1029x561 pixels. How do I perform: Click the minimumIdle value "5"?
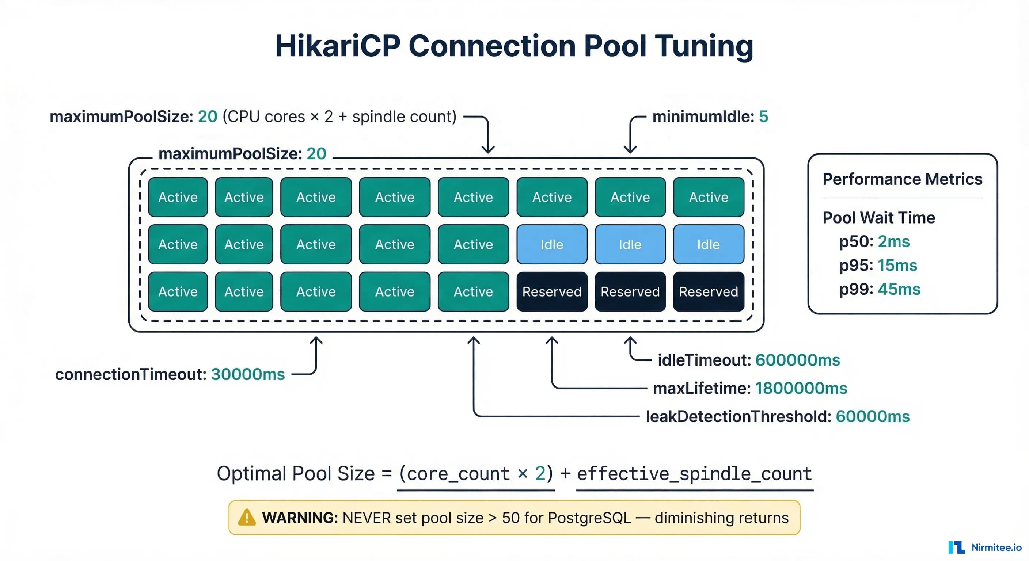763,116
